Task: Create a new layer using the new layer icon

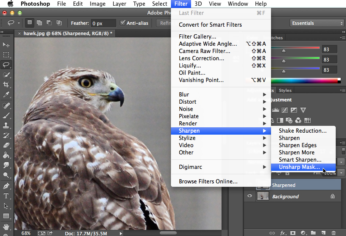Action: point(323,233)
